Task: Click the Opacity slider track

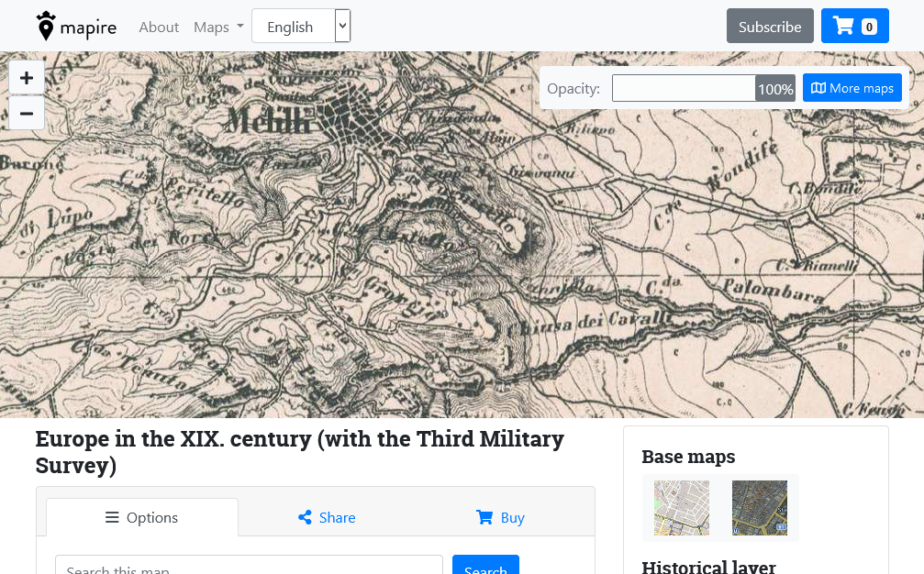Action: pos(684,88)
